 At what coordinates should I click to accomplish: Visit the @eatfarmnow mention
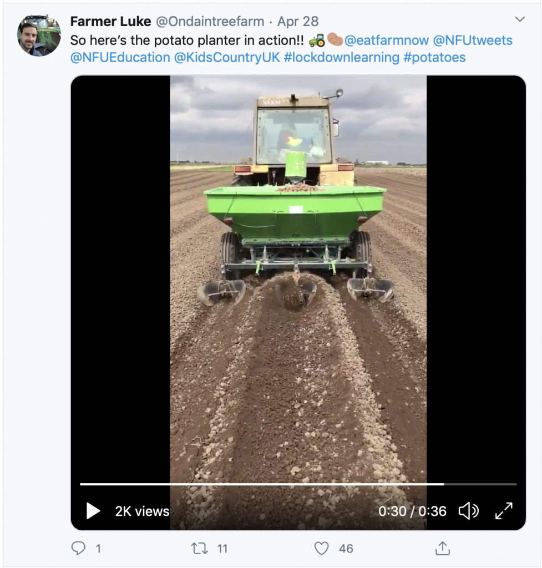coord(386,40)
